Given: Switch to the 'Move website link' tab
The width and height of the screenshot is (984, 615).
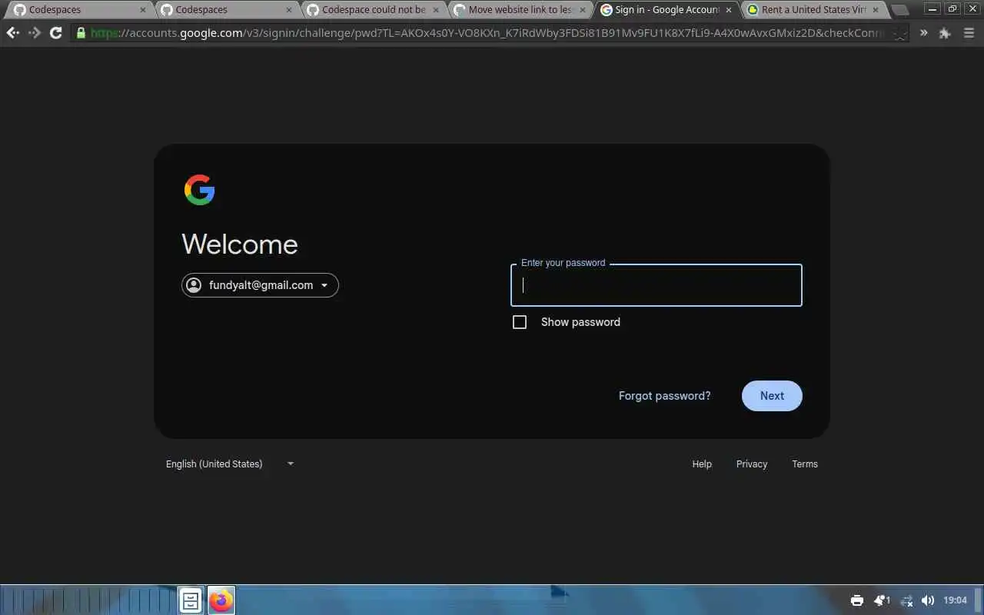Looking at the screenshot, I should pyautogui.click(x=520, y=10).
